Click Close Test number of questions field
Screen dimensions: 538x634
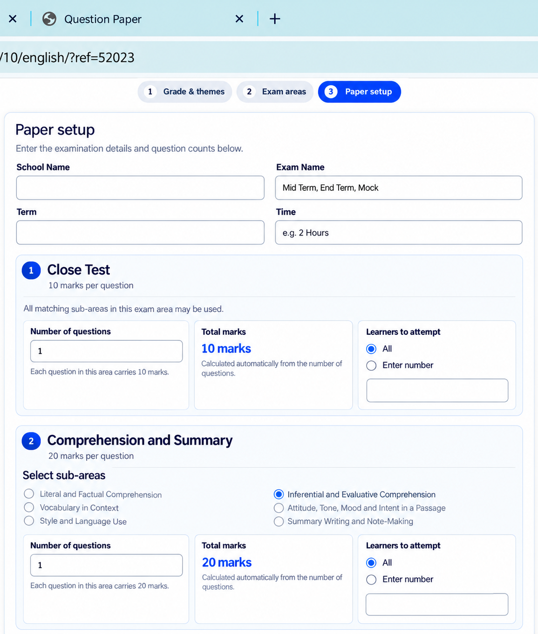point(106,351)
